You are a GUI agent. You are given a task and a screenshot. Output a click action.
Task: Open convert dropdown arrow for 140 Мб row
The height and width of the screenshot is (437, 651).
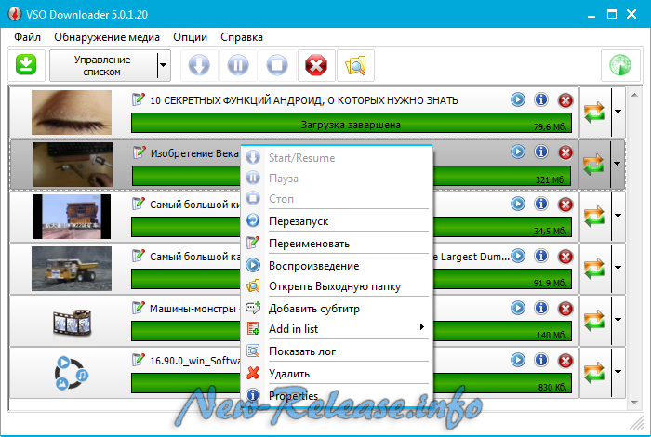[618, 320]
